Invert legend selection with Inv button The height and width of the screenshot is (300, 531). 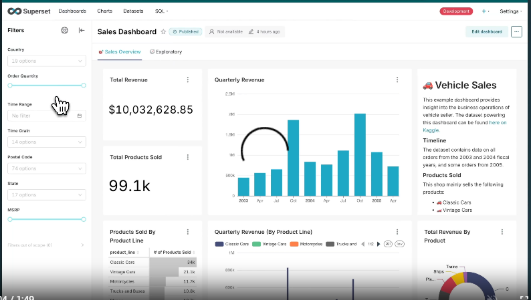pos(400,244)
